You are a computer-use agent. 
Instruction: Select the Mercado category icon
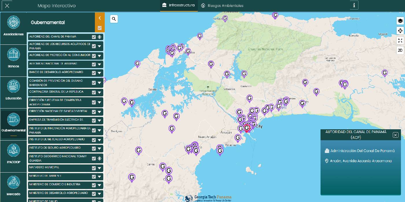tap(13, 182)
